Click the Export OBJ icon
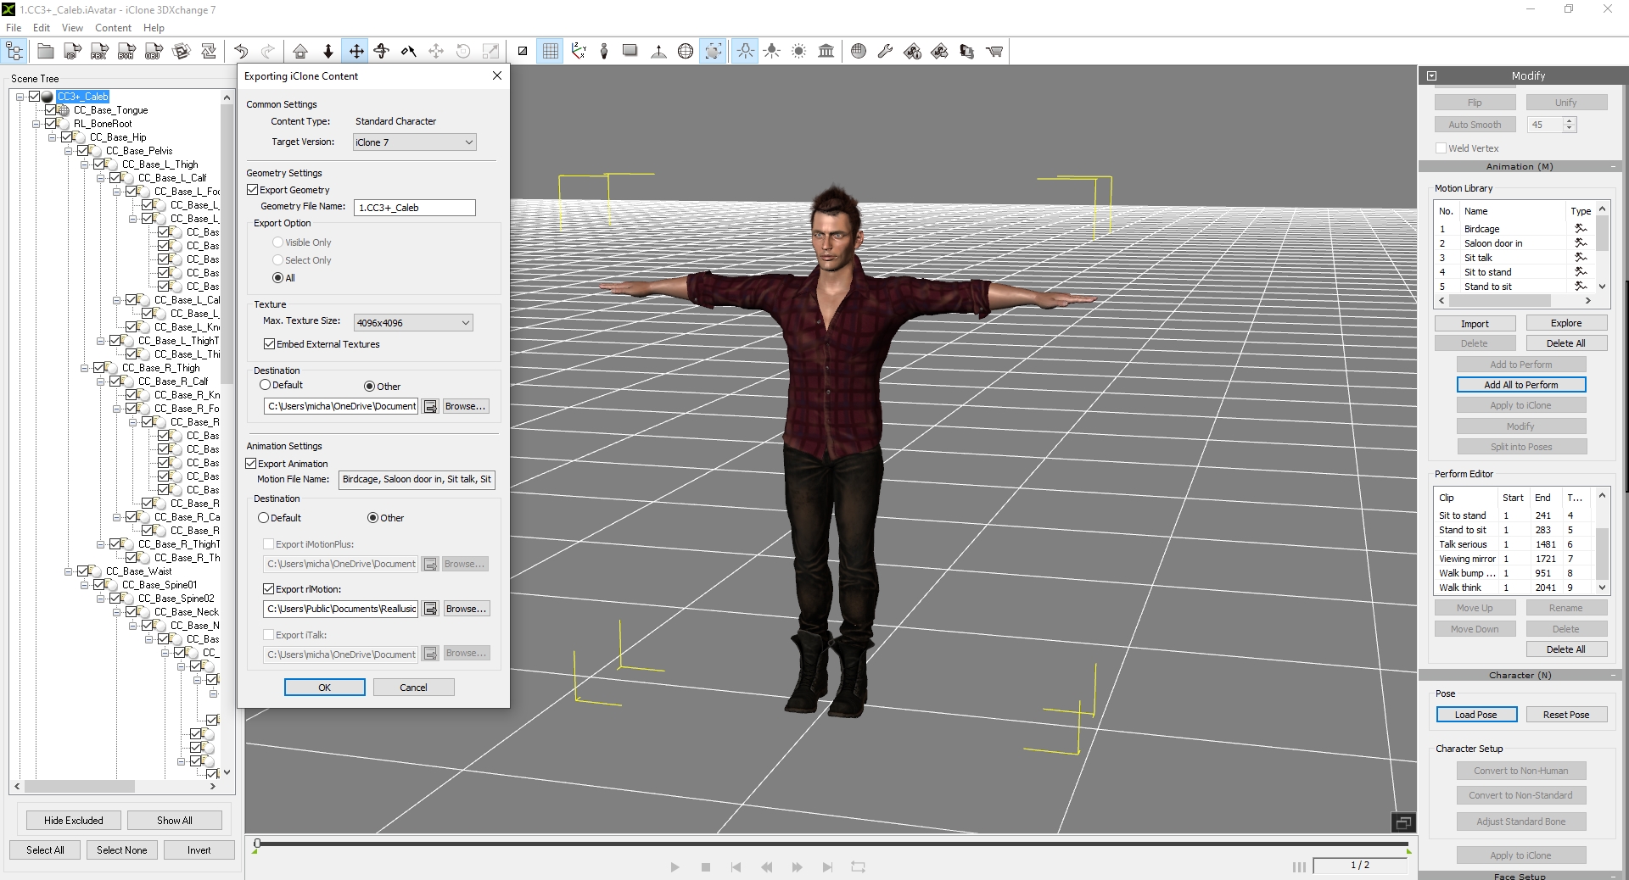This screenshot has height=880, width=1629. [x=154, y=52]
